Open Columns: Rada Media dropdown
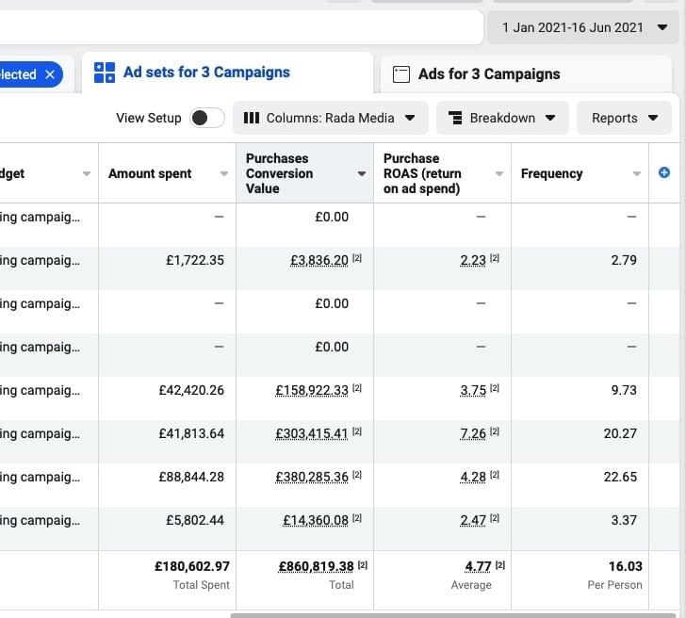This screenshot has width=686, height=618. point(330,118)
